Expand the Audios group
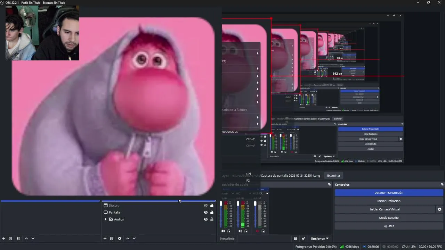The image size is (445, 250). tap(106, 219)
